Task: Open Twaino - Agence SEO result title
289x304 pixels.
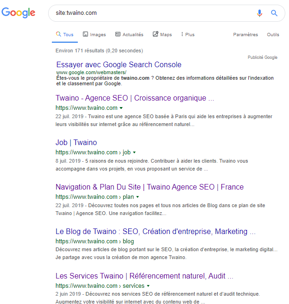Action: 135,98
